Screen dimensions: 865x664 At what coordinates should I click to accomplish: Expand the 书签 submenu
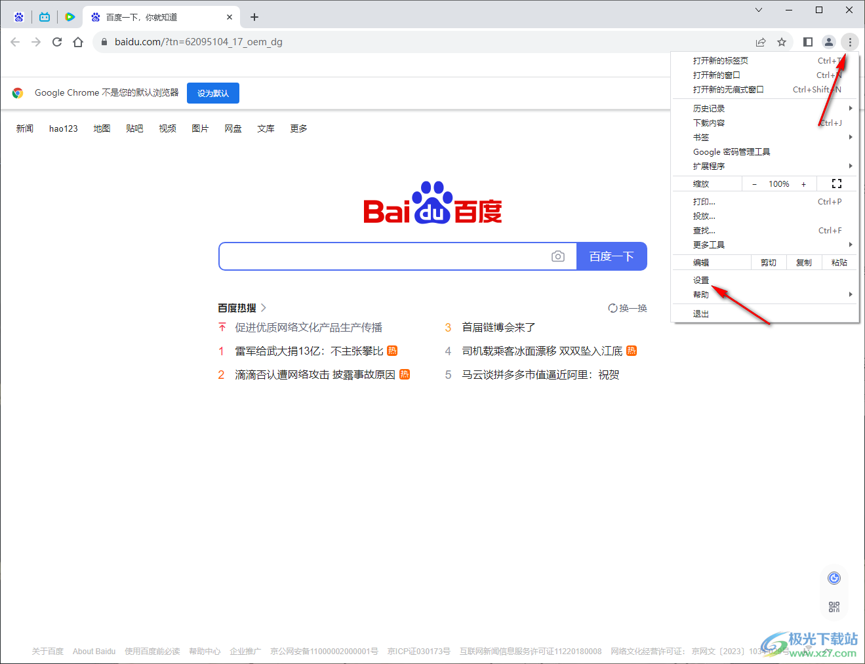[765, 137]
